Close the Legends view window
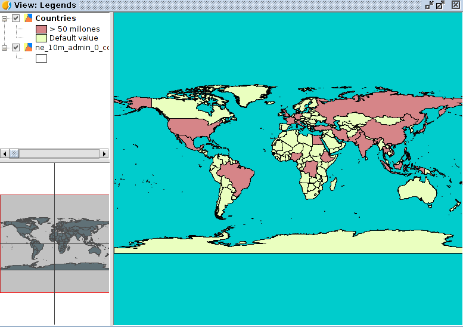Screen dimensions: 463x327 455,5
